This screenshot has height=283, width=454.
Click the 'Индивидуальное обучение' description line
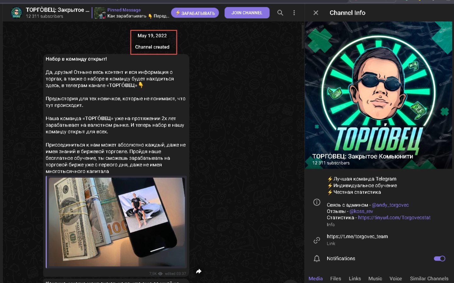365,185
